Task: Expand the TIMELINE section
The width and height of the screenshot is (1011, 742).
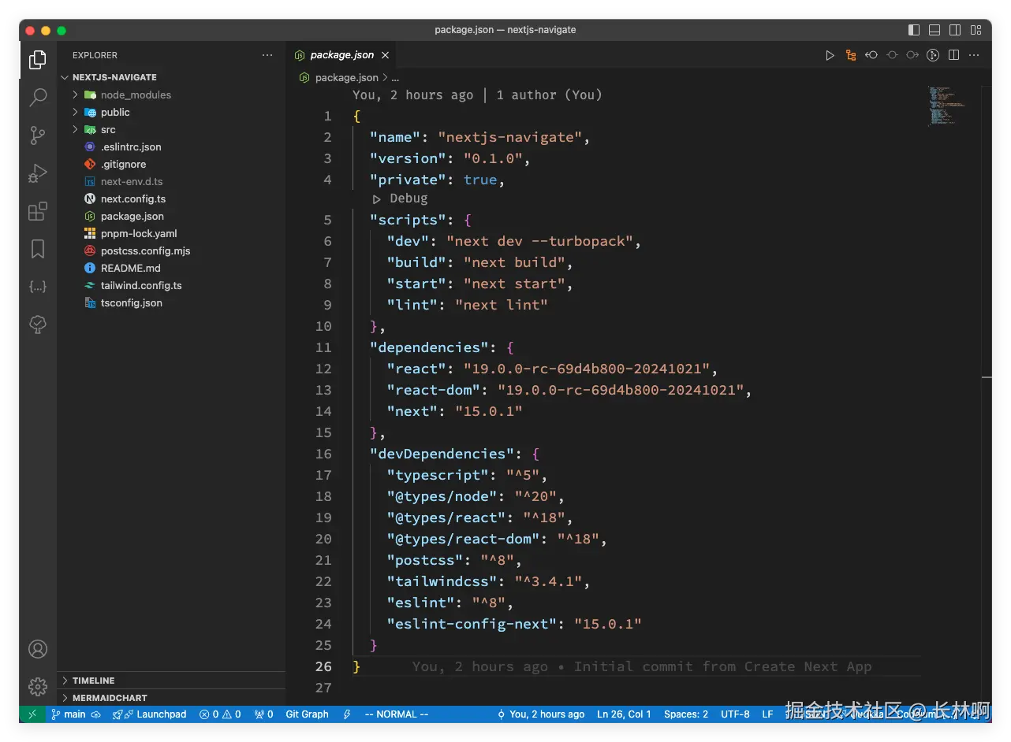Action: pyautogui.click(x=93, y=681)
